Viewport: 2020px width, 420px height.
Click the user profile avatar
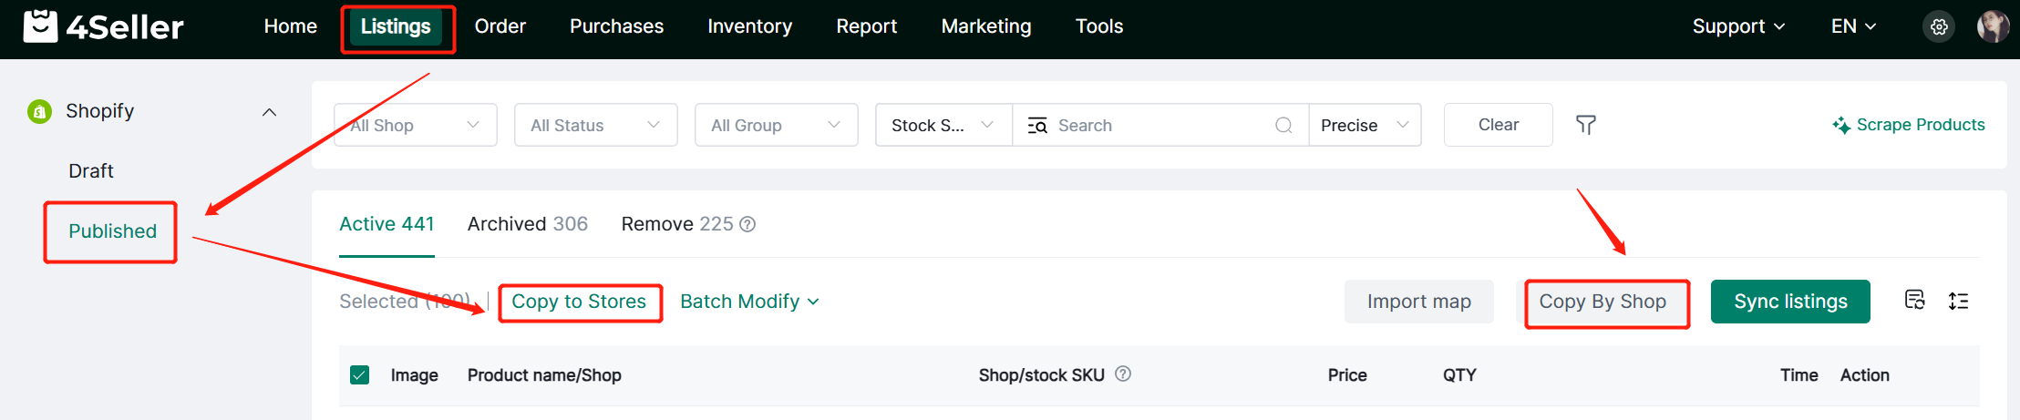click(1993, 26)
